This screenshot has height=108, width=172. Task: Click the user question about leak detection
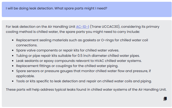[57, 8]
